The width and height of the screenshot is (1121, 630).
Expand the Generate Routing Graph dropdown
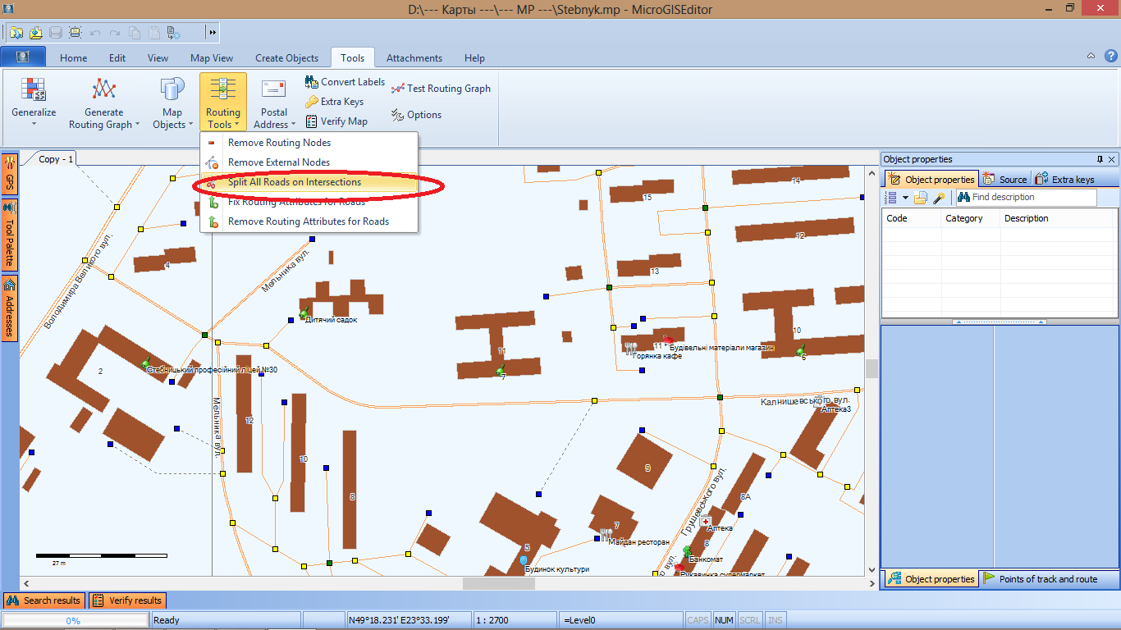[x=137, y=125]
